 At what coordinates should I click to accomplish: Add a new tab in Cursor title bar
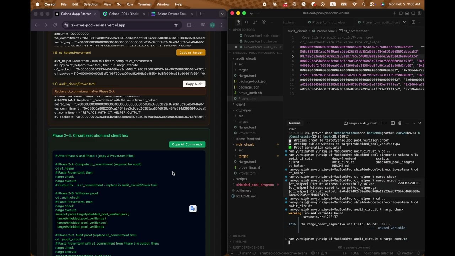(x=394, y=13)
